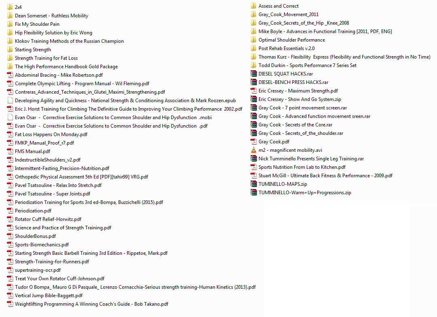Click the folder icon for Fix My Shoulder Pain

click(10, 24)
